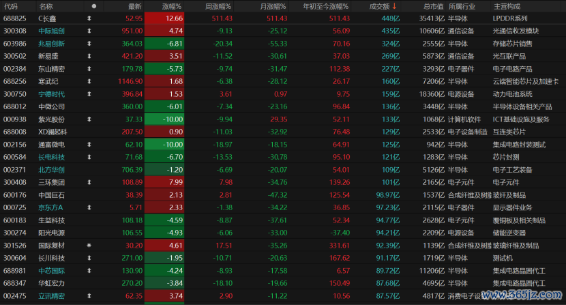Open the 京东方A stock name link
566x305 pixels.
click(x=50, y=207)
